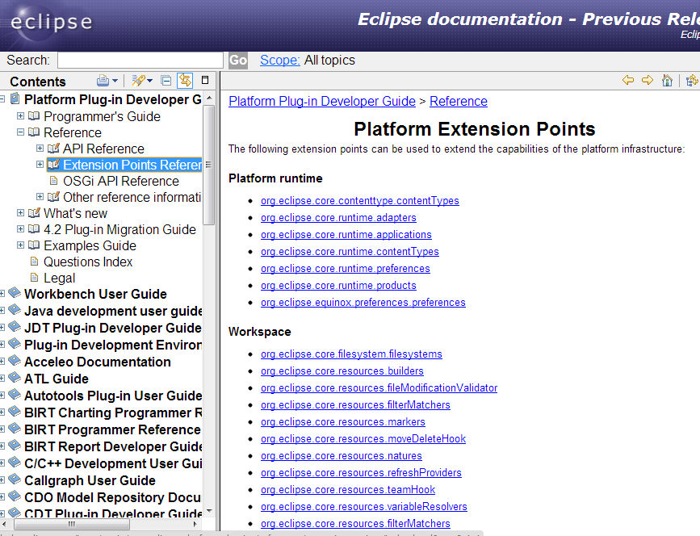Click the OSGi API Reference page icon
The height and width of the screenshot is (536, 700).
click(x=53, y=181)
